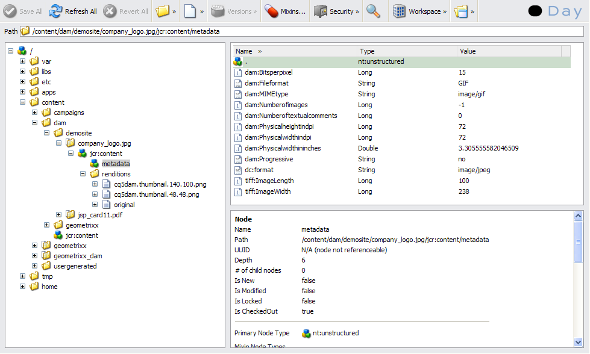590x354 pixels.
Task: Expand the jsp_card11.pdf node
Action: (x=58, y=214)
